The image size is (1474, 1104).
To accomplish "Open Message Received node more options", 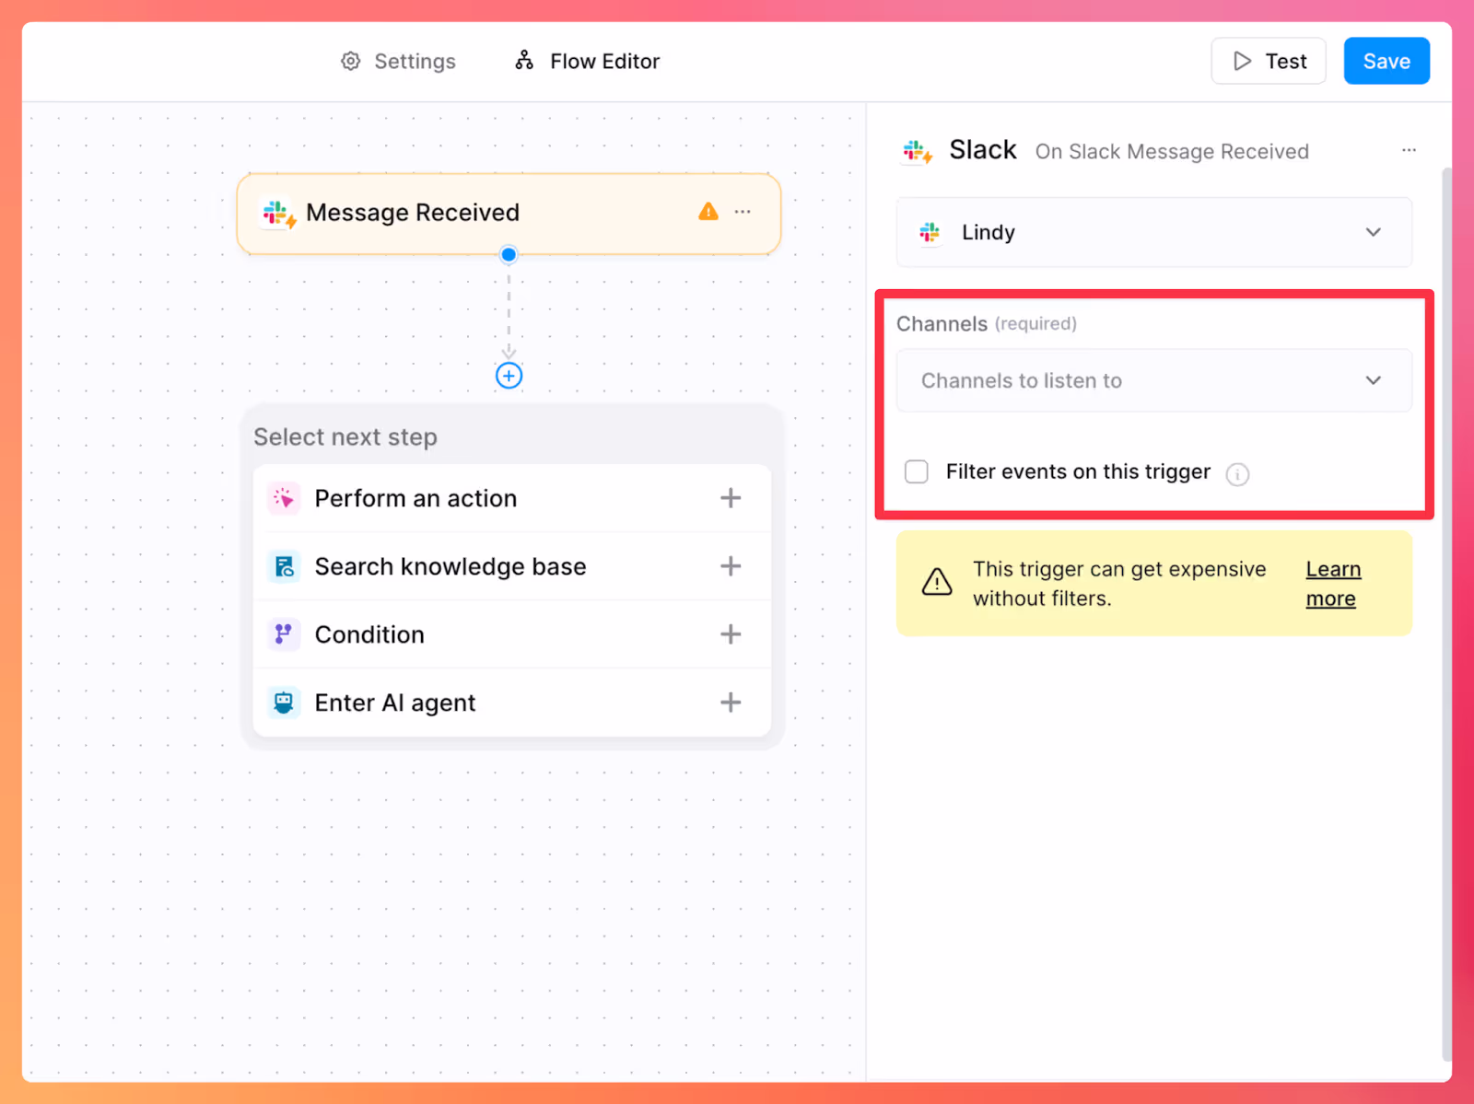I will (743, 212).
